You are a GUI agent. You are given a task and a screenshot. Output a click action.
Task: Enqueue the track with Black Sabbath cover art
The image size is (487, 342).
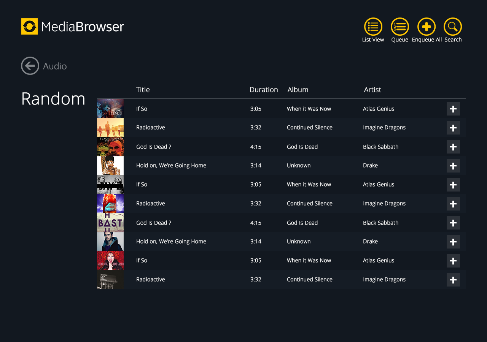pos(453,147)
